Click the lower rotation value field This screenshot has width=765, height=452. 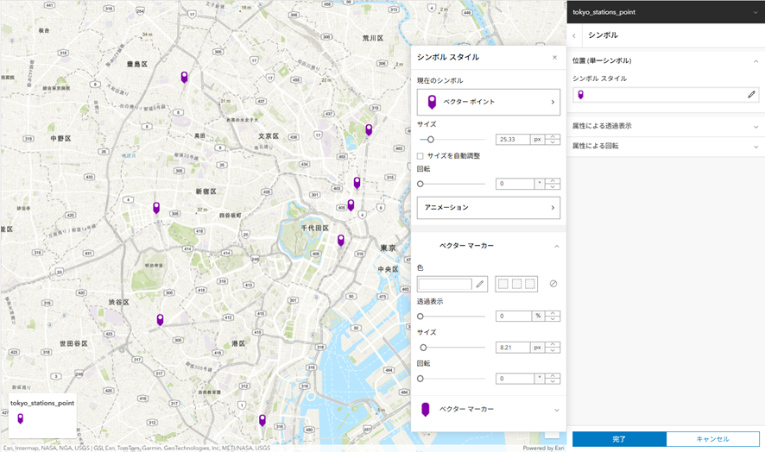(x=515, y=379)
